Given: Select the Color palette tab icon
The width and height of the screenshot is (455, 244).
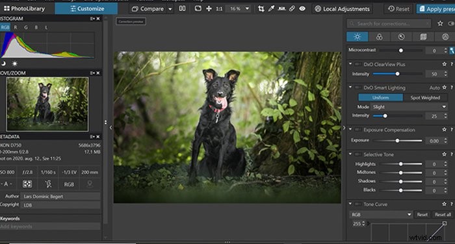Looking at the screenshot, I should [379, 36].
